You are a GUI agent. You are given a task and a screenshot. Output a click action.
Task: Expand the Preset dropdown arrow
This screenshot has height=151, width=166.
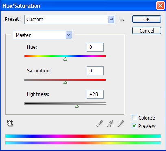(x=111, y=20)
